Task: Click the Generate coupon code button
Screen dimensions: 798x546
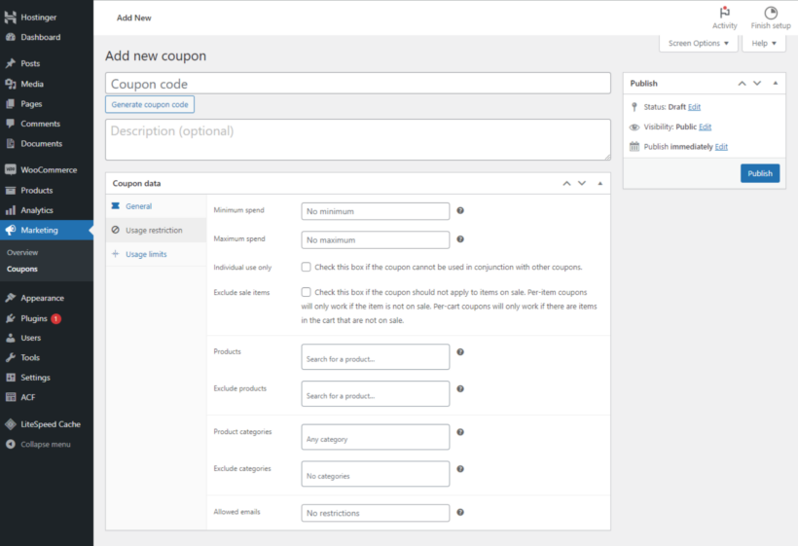Action: point(150,104)
